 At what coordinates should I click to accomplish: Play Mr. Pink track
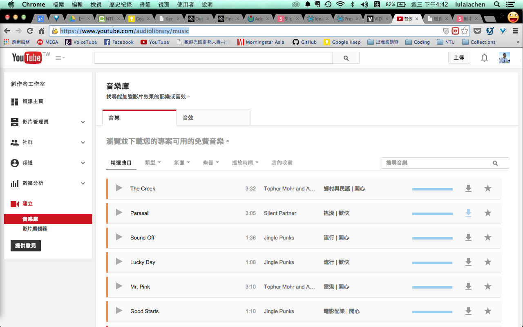coord(119,286)
